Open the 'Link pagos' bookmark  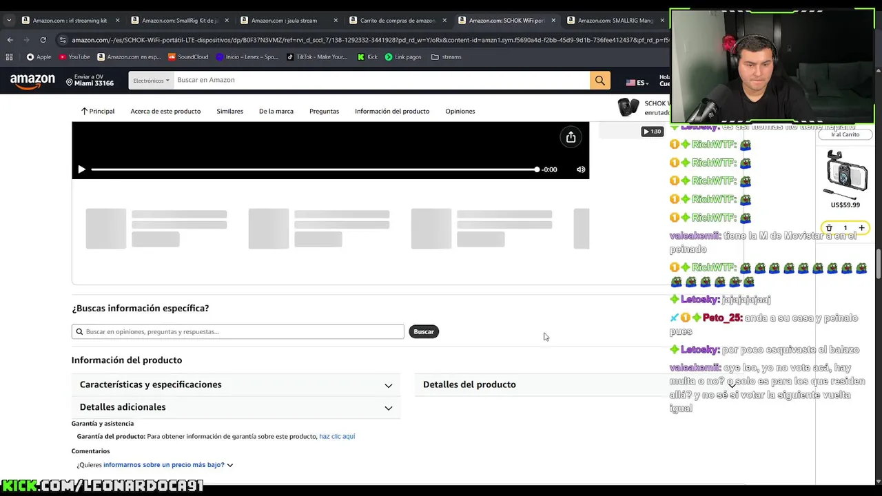click(x=403, y=57)
